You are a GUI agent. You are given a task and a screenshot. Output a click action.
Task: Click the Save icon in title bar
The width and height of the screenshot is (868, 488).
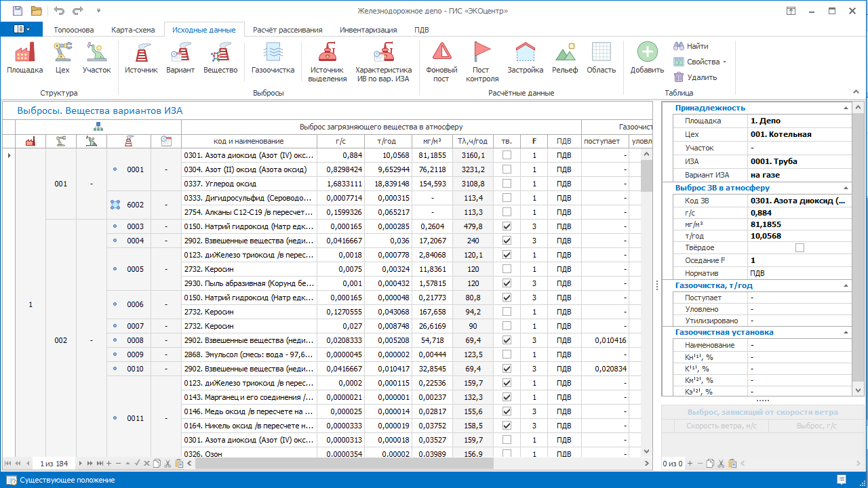[18, 11]
